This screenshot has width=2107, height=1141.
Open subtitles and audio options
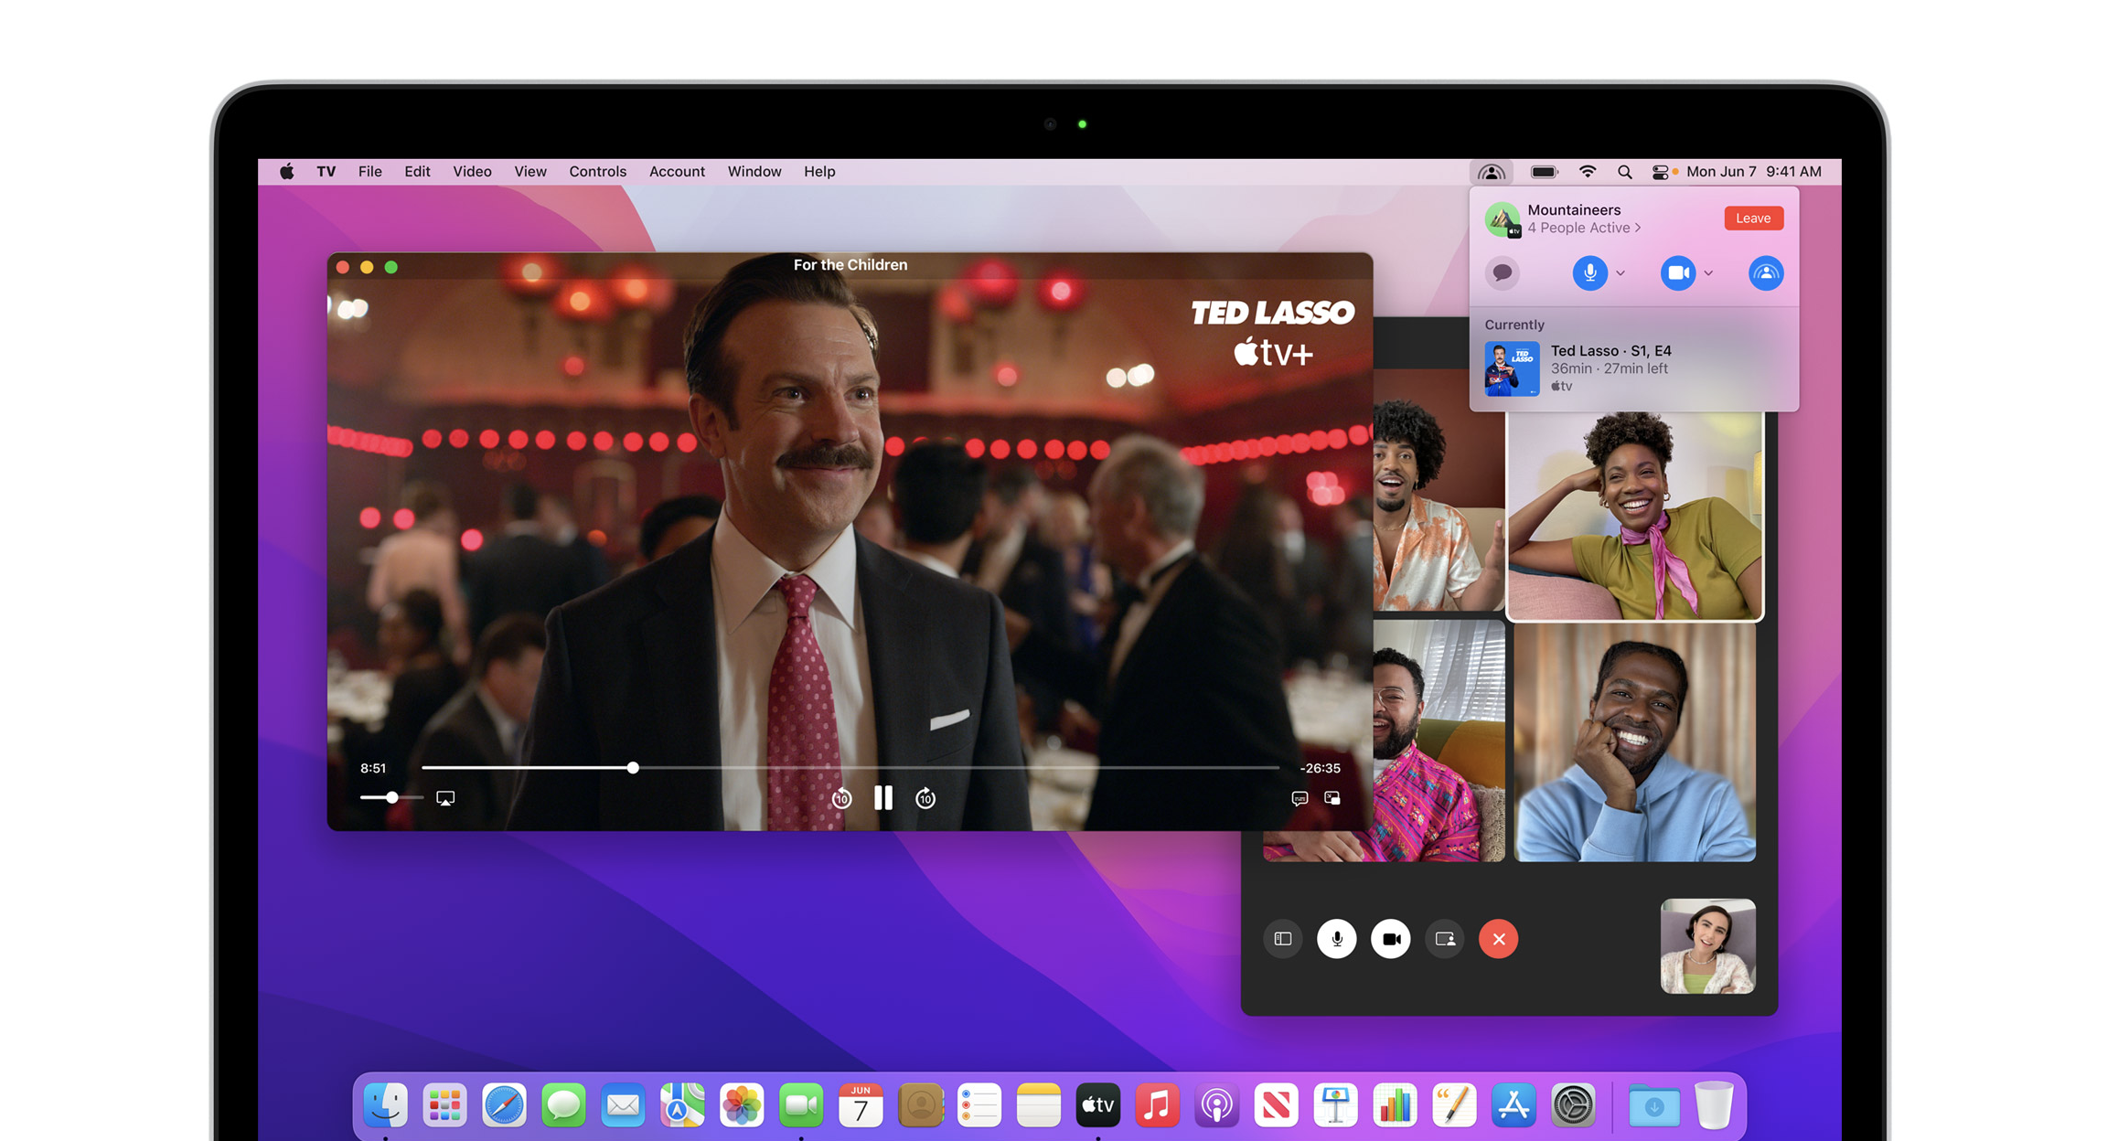[x=1299, y=798]
